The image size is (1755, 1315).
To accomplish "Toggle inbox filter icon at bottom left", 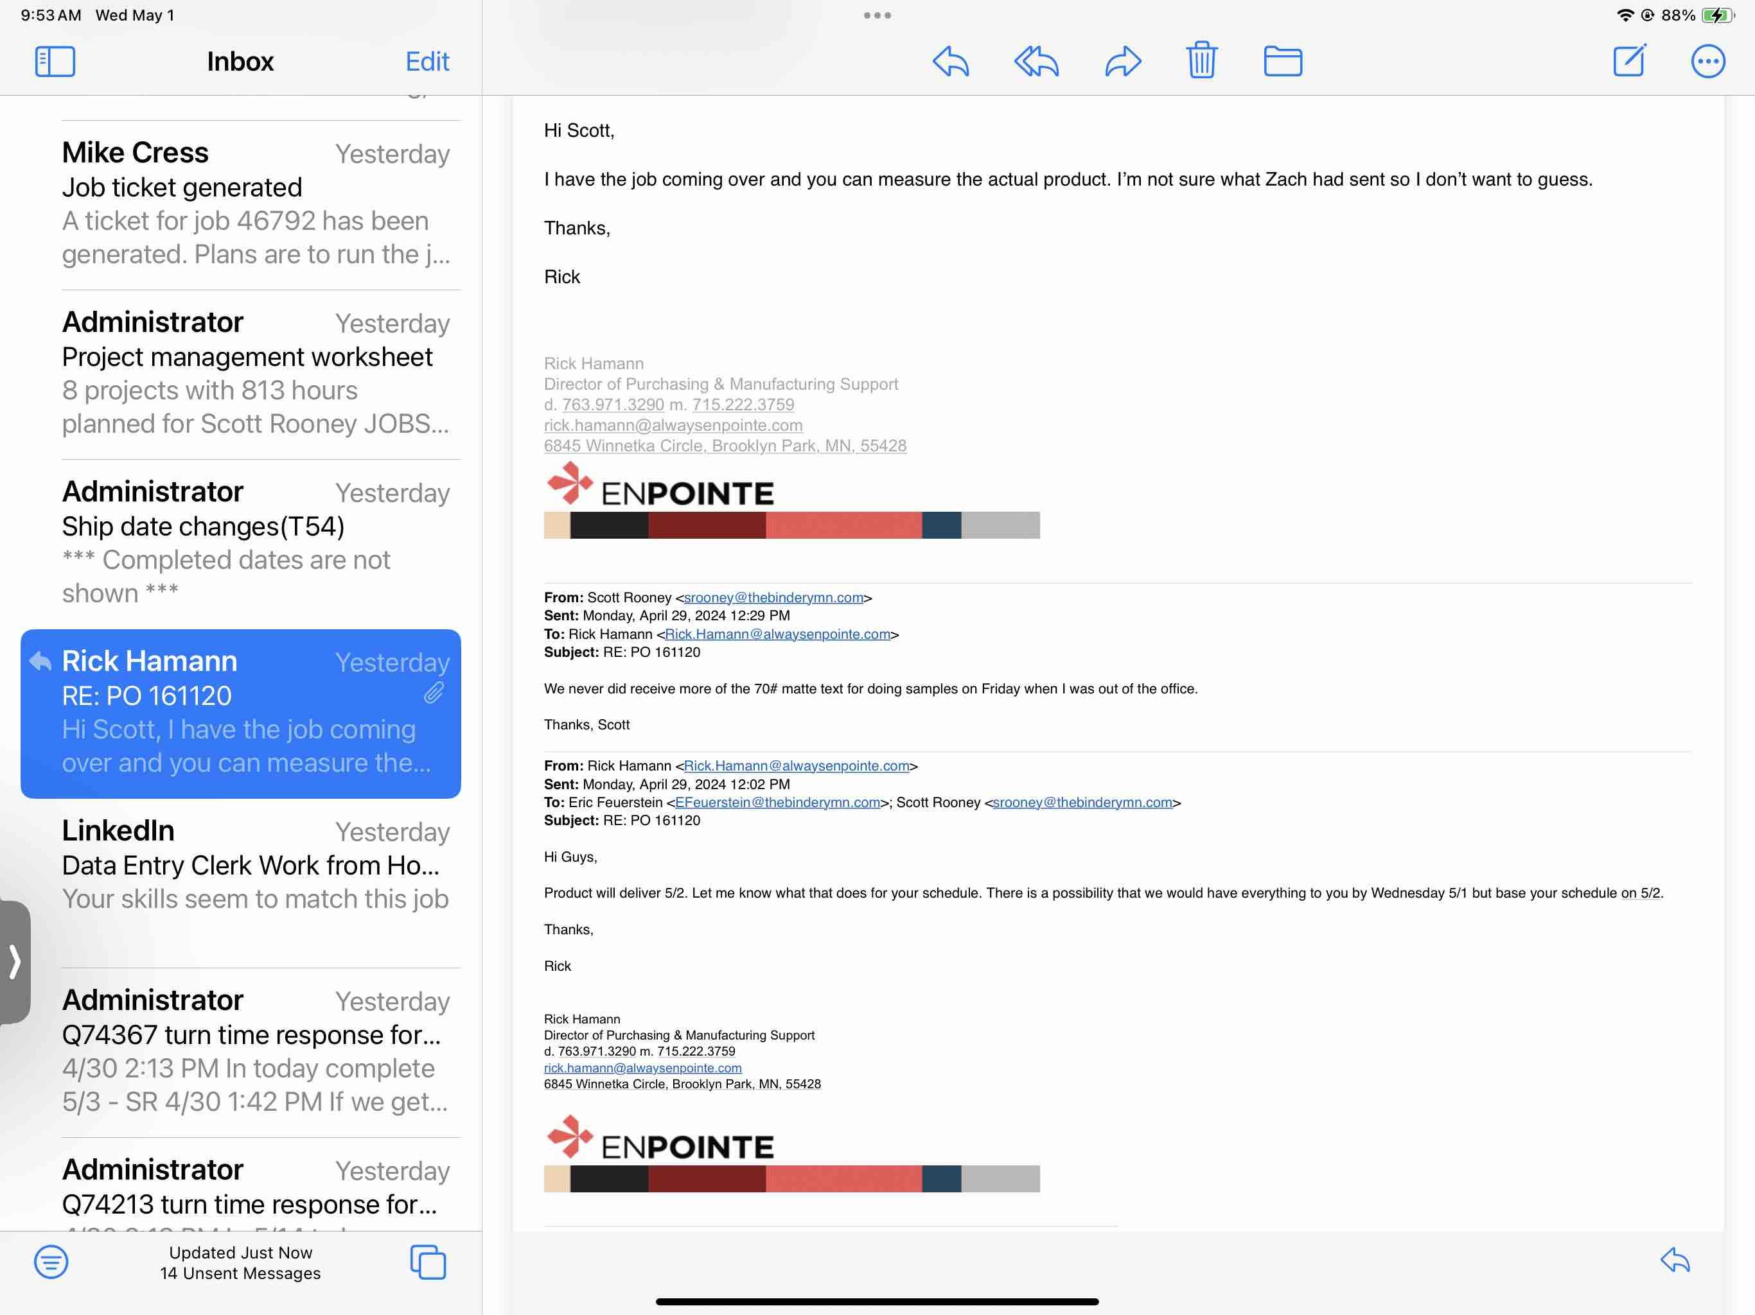I will [51, 1261].
